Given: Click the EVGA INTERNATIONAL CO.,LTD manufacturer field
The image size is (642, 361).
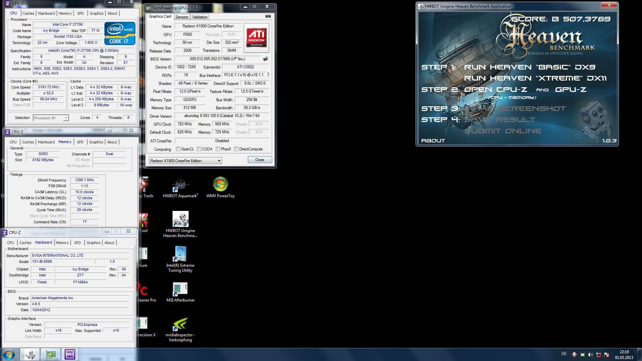Looking at the screenshot, I should pos(80,255).
